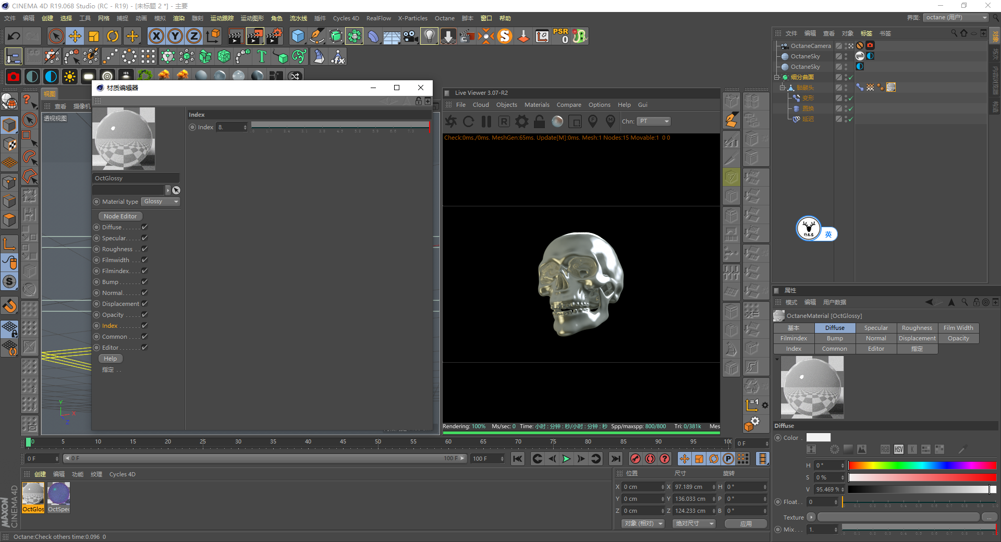Click the Octane red render icon
Screen dimensions: 1001x542
click(14, 77)
